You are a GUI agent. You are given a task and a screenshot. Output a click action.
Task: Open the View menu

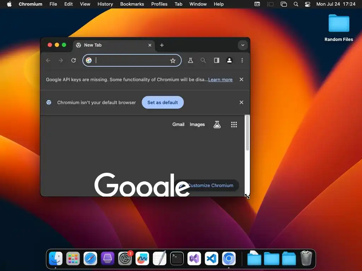[x=85, y=4]
